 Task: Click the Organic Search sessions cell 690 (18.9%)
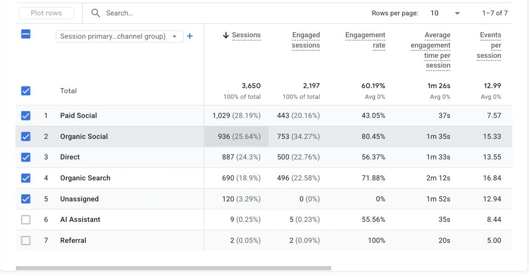[241, 178]
